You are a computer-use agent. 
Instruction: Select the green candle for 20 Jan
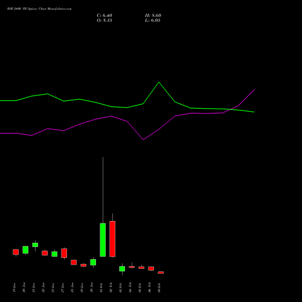[x=25, y=249]
